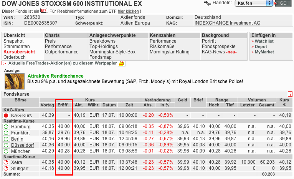Open the 'Attraktive Renditechance' ad headline

pyautogui.click(x=56, y=76)
